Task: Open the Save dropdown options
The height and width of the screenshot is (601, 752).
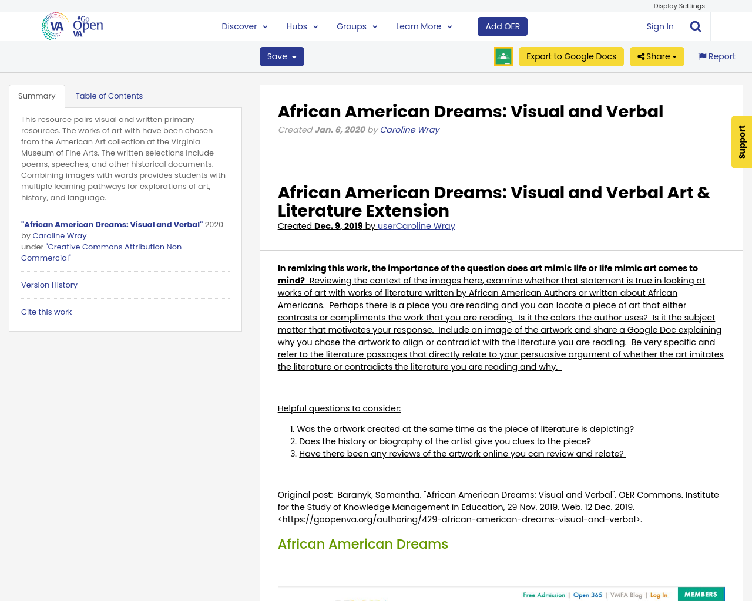Action: click(281, 56)
